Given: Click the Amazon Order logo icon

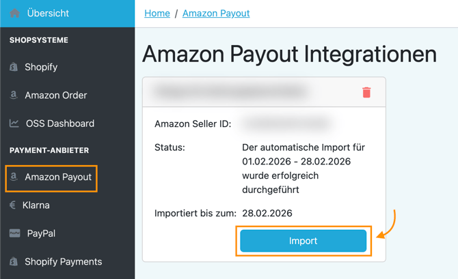Looking at the screenshot, I should [x=14, y=96].
